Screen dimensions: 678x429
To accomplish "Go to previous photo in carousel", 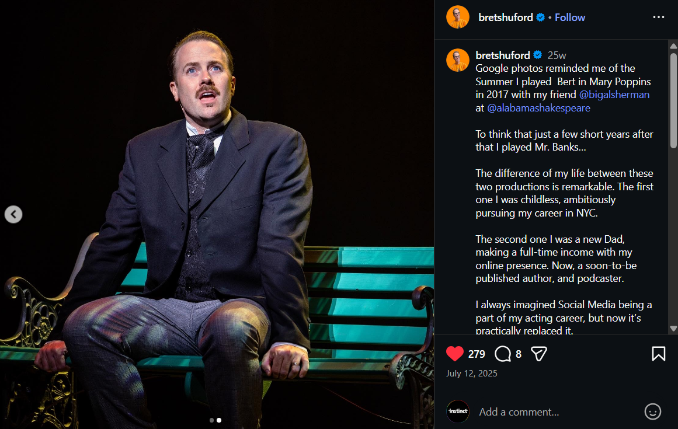I will (13, 215).
